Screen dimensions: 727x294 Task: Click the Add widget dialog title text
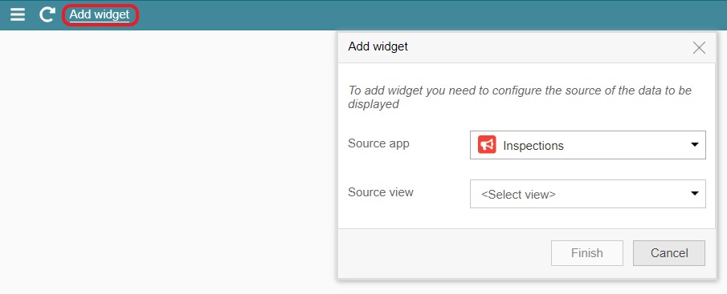(378, 46)
